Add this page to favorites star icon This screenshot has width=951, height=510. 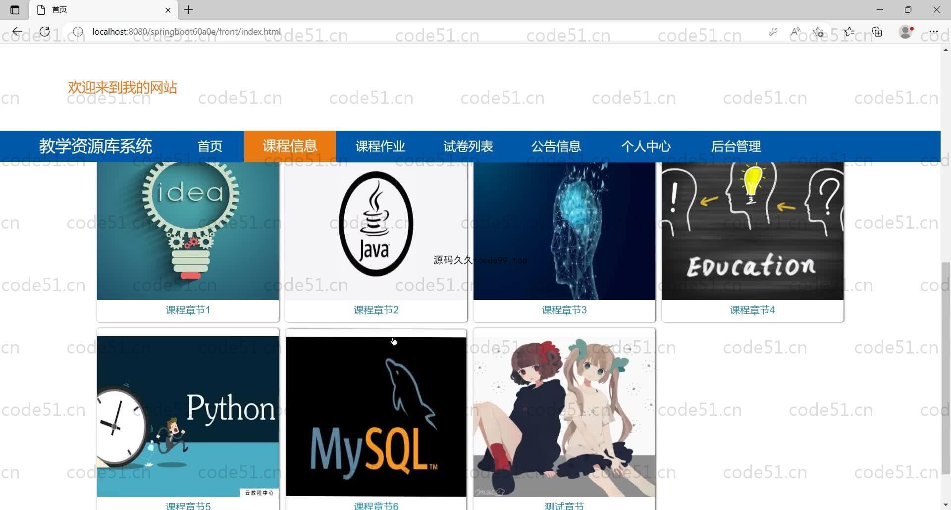pyautogui.click(x=818, y=32)
